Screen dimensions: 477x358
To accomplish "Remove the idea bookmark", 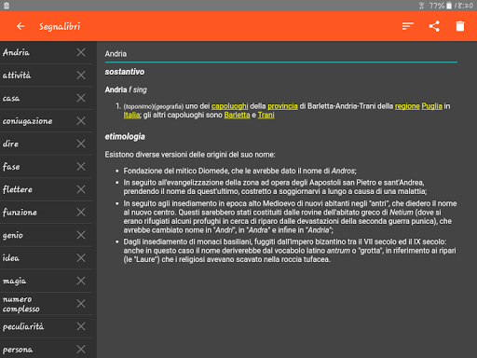I will tap(81, 258).
